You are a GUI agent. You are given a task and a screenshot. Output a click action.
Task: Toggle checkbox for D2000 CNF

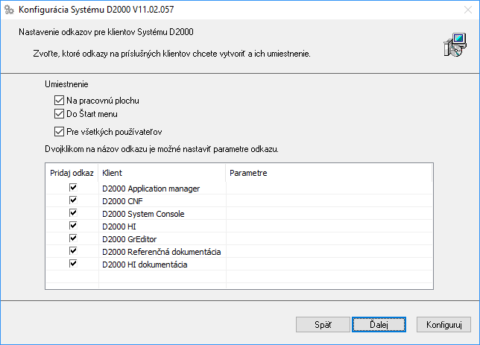point(73,201)
